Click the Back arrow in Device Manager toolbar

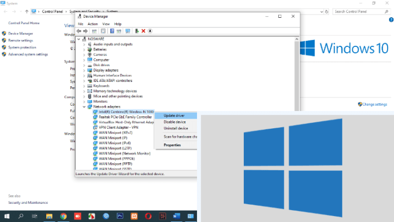point(79,31)
